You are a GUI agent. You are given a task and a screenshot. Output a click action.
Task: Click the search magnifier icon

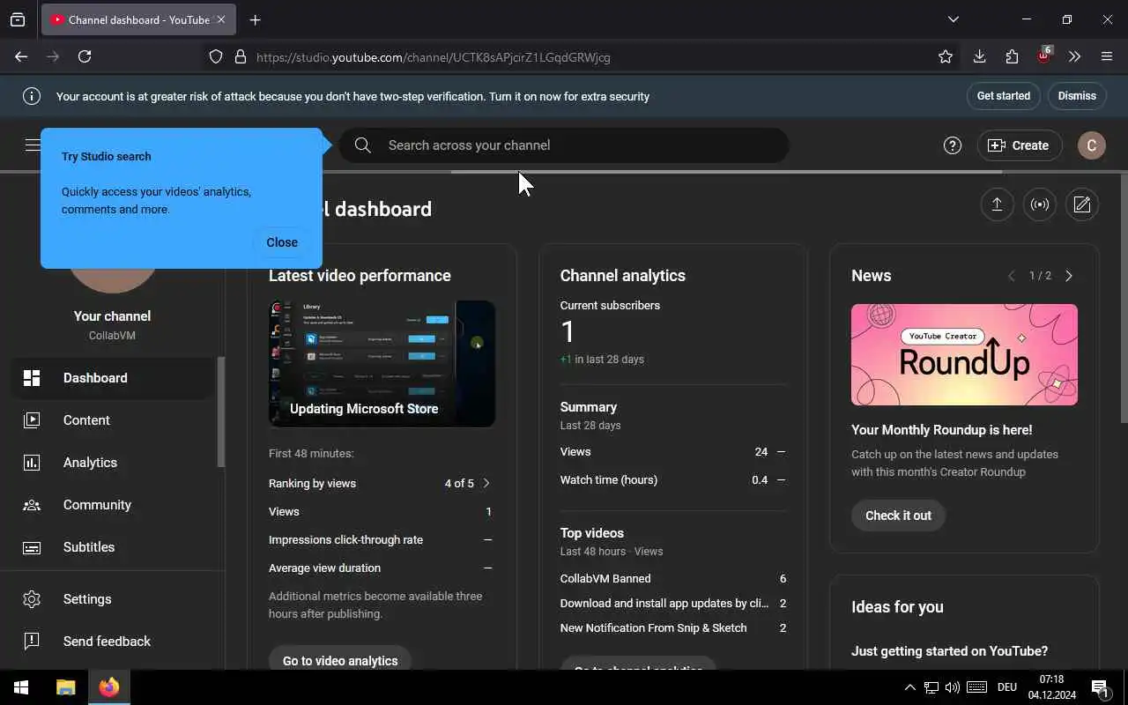coord(362,145)
